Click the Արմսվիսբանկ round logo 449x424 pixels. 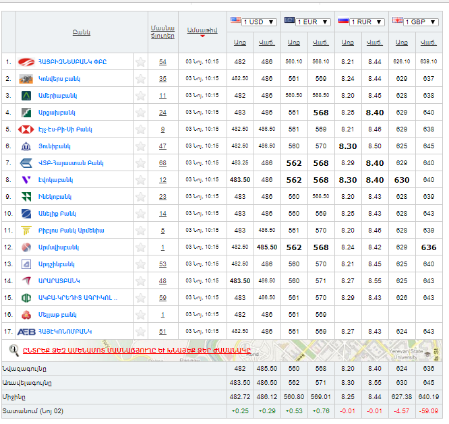(x=26, y=247)
